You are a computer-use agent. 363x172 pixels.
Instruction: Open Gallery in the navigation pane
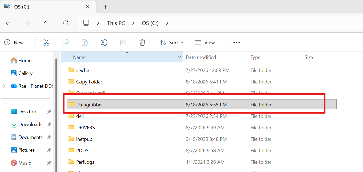point(22,73)
